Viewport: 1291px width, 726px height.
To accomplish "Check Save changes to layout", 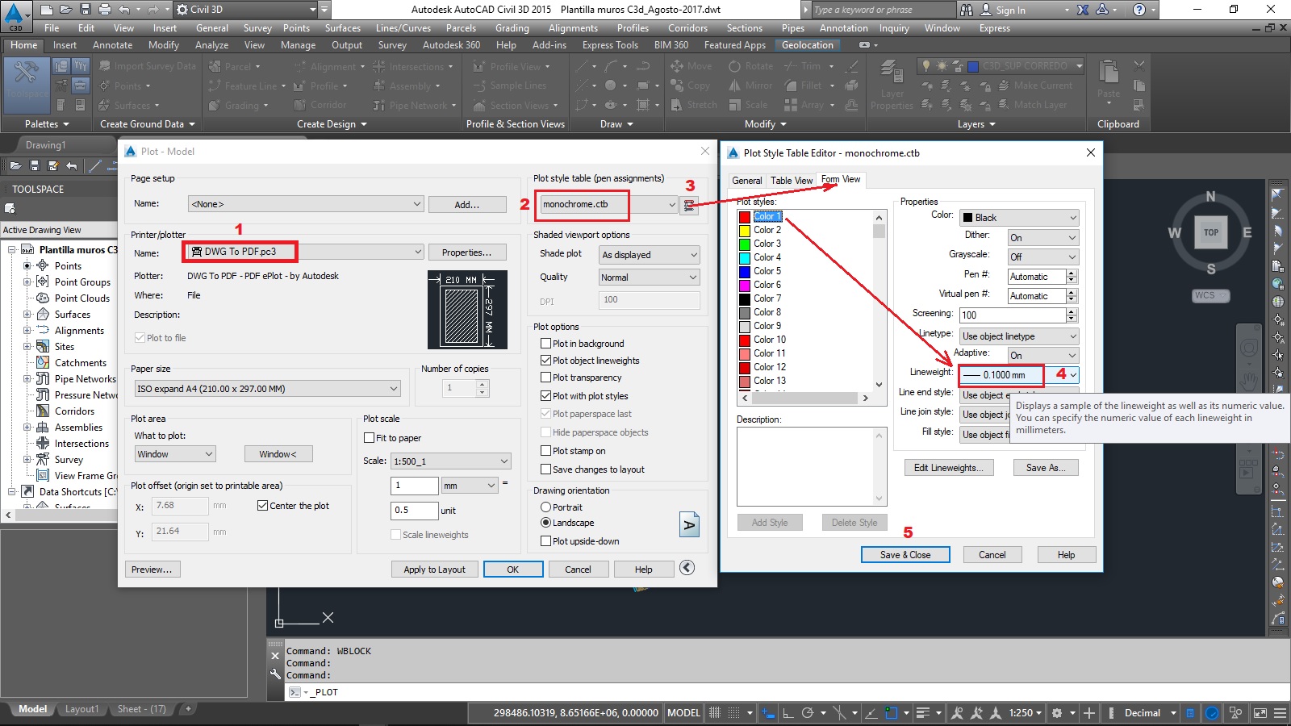I will [x=546, y=469].
